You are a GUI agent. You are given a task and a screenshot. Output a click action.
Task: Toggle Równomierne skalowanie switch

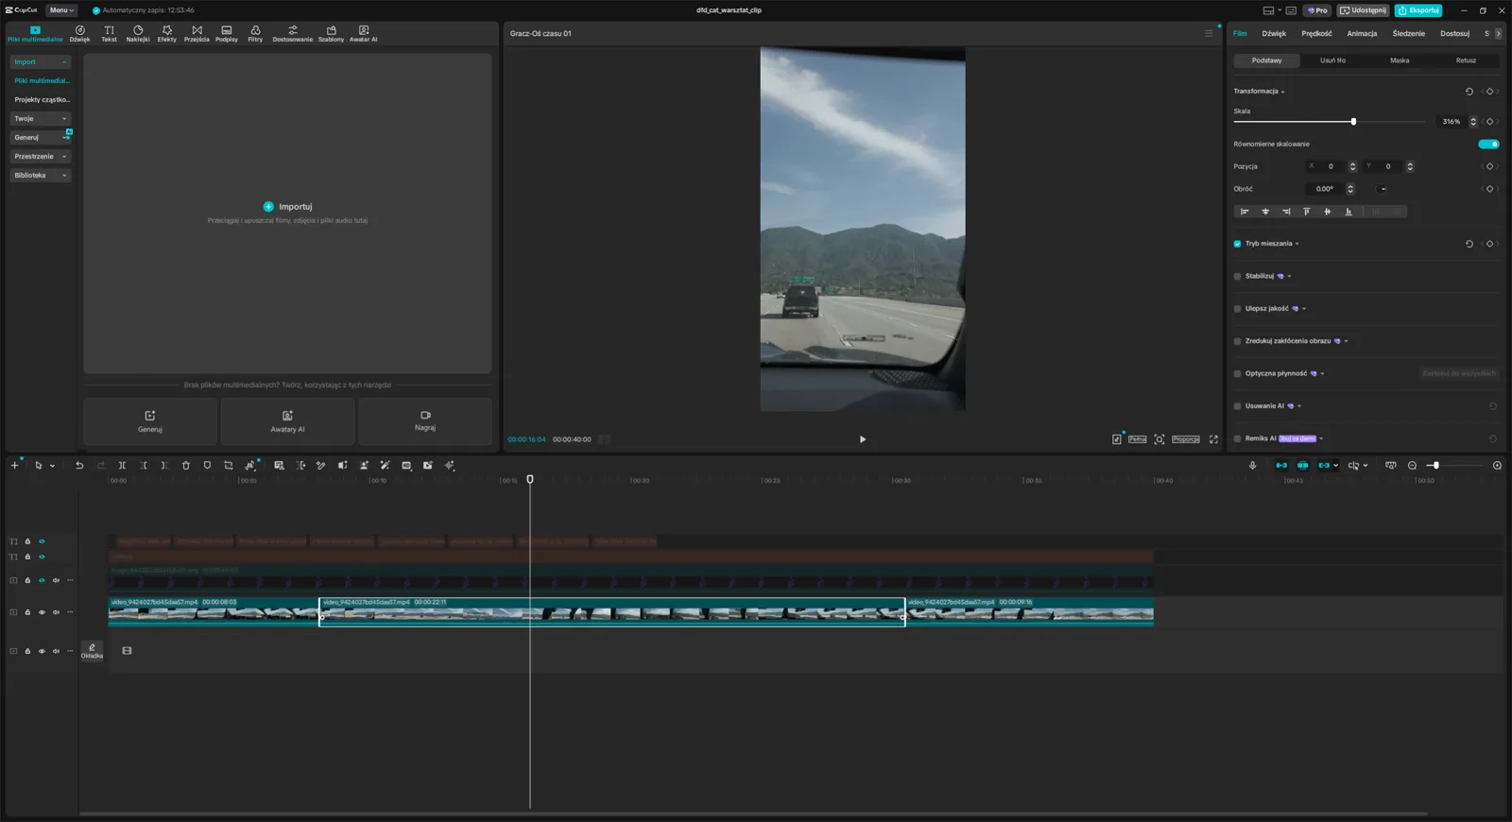coord(1488,144)
